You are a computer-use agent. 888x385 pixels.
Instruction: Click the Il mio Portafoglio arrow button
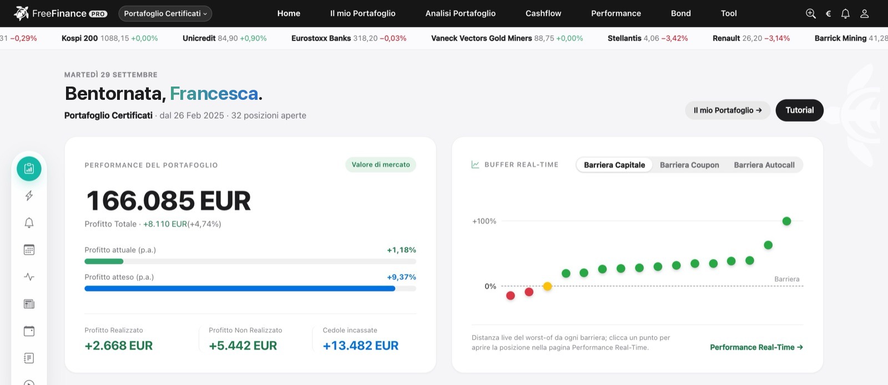coord(728,110)
